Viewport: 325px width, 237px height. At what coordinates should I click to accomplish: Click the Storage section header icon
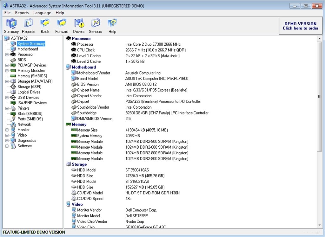click(69, 164)
